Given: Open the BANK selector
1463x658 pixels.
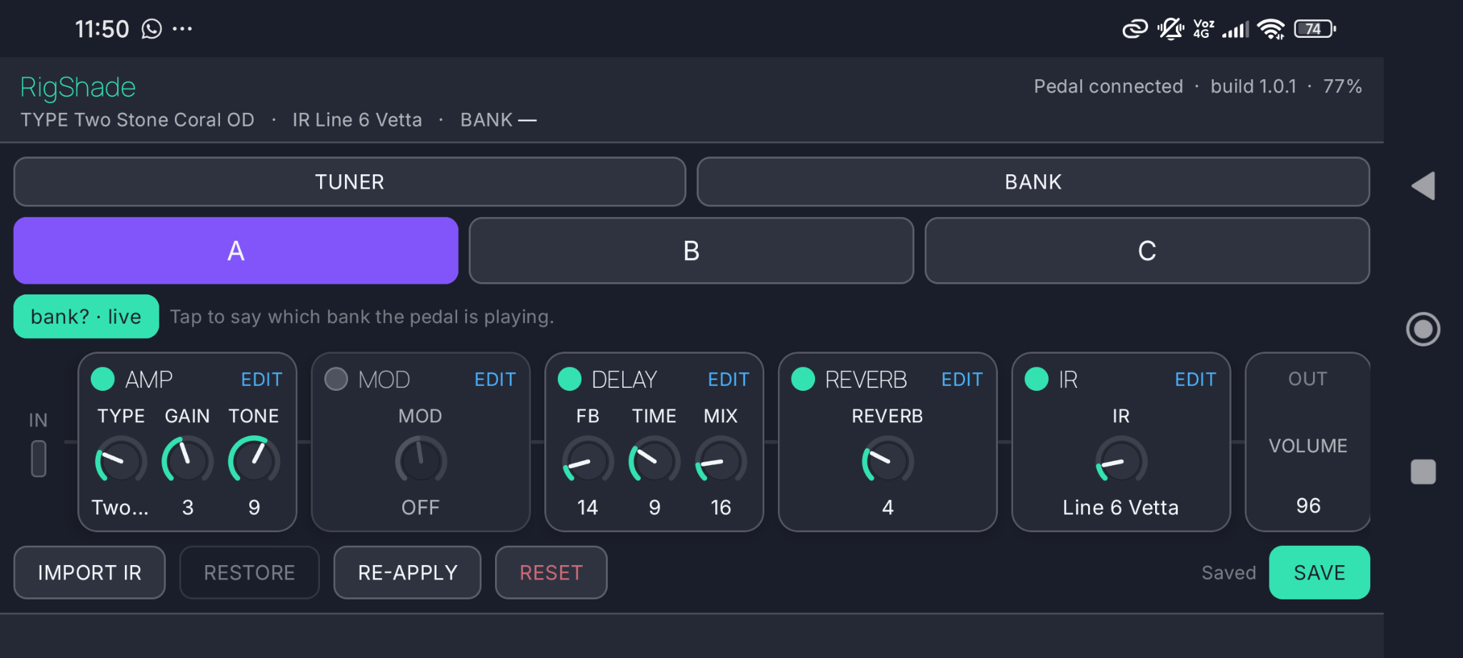Looking at the screenshot, I should click(x=1033, y=181).
